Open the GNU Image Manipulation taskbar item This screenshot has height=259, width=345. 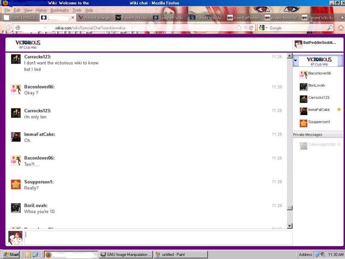tap(126, 255)
